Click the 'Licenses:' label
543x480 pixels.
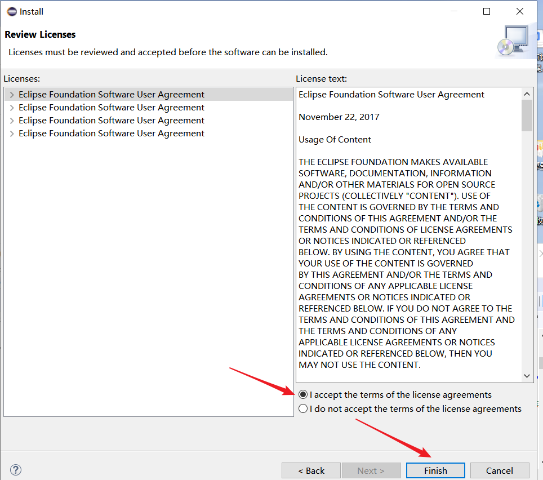(x=22, y=79)
